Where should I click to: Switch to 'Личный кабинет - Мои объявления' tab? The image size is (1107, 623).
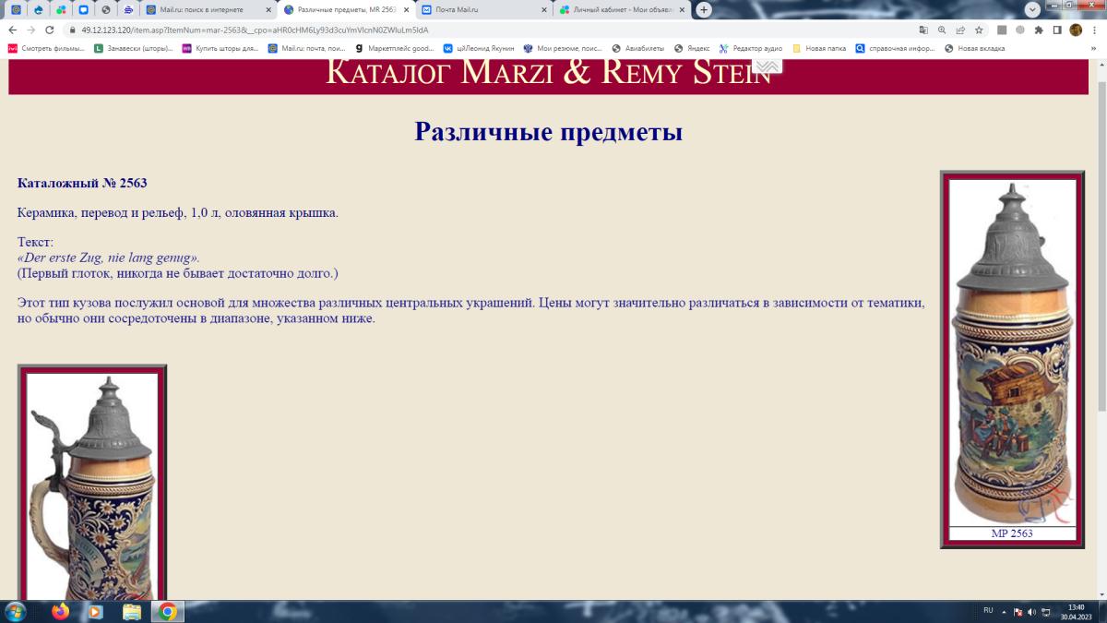[x=623, y=10]
